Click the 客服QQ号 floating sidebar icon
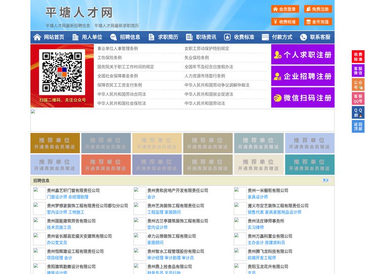The image size is (365, 274). click(x=358, y=98)
